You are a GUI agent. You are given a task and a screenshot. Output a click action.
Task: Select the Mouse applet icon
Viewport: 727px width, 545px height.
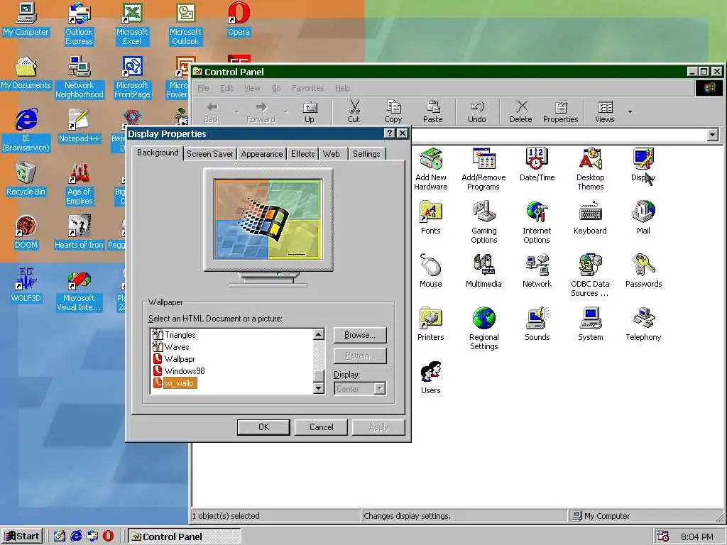click(431, 271)
